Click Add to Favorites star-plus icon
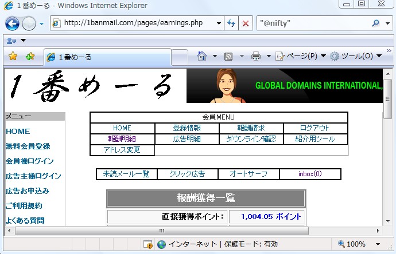Image resolution: width=396 pixels, height=254 pixels. (30, 56)
